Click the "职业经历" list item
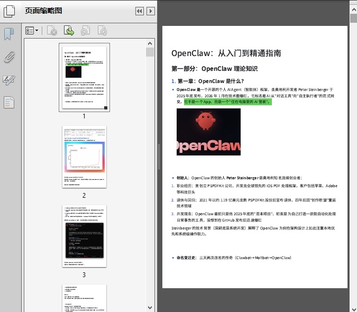The width and height of the screenshot is (357, 312). [x=257, y=189]
